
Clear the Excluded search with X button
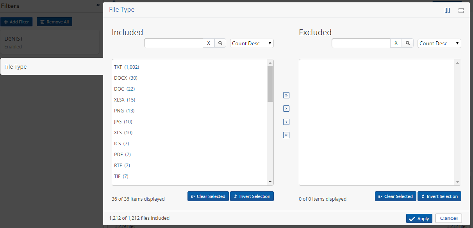tap(396, 43)
